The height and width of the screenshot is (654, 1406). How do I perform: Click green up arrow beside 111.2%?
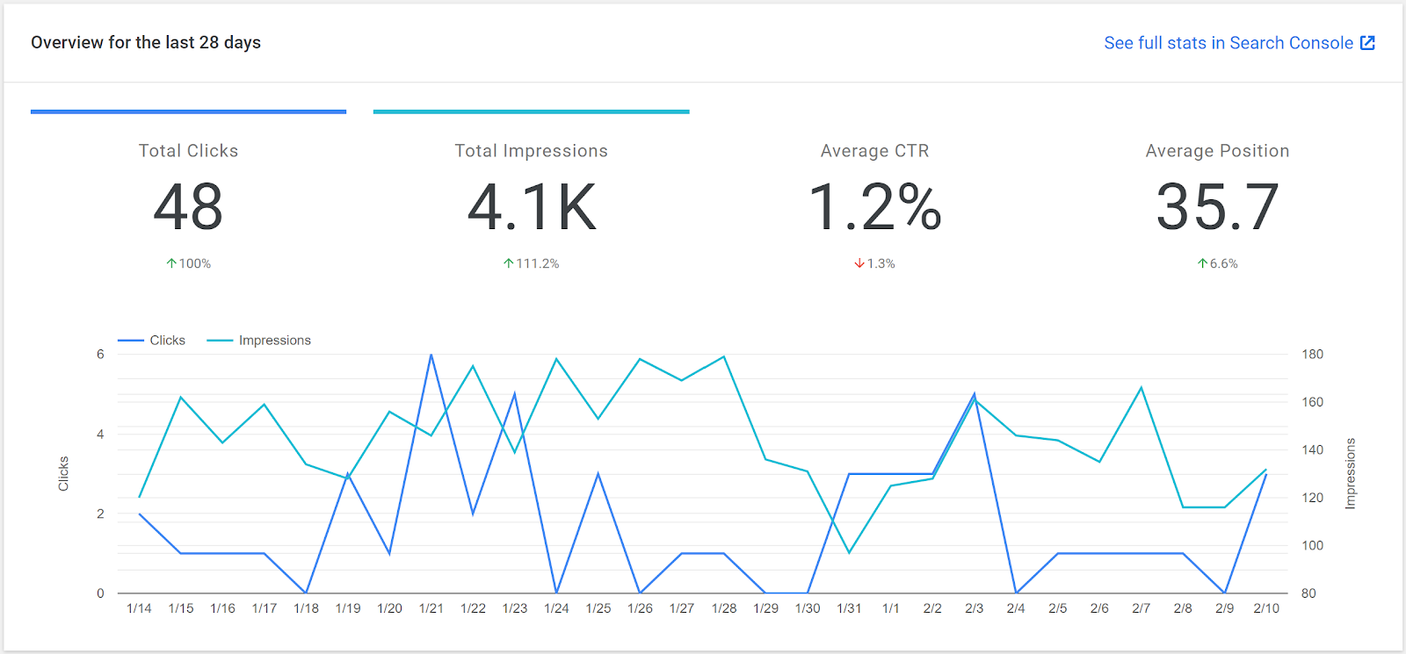point(508,263)
